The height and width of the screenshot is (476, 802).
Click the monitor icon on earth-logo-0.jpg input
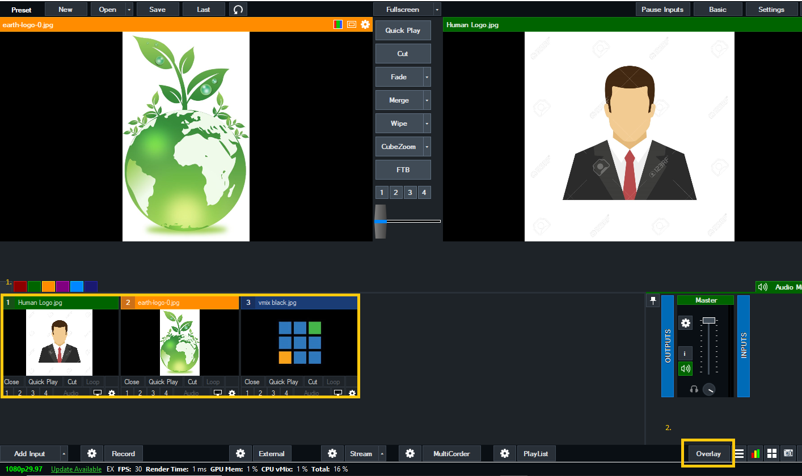(218, 393)
